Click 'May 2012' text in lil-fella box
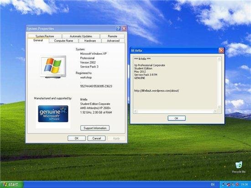 click(x=140, y=72)
